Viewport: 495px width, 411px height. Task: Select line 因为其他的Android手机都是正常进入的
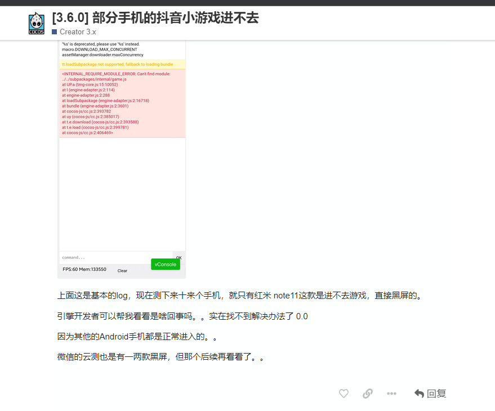pyautogui.click(x=137, y=337)
